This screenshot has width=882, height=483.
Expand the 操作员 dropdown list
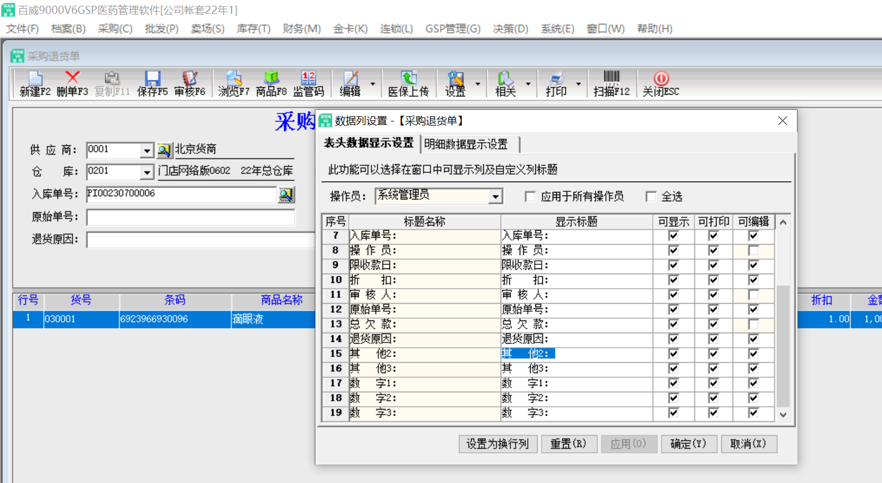495,197
